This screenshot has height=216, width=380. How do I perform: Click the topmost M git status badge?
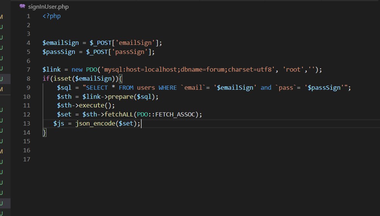tap(1, 17)
